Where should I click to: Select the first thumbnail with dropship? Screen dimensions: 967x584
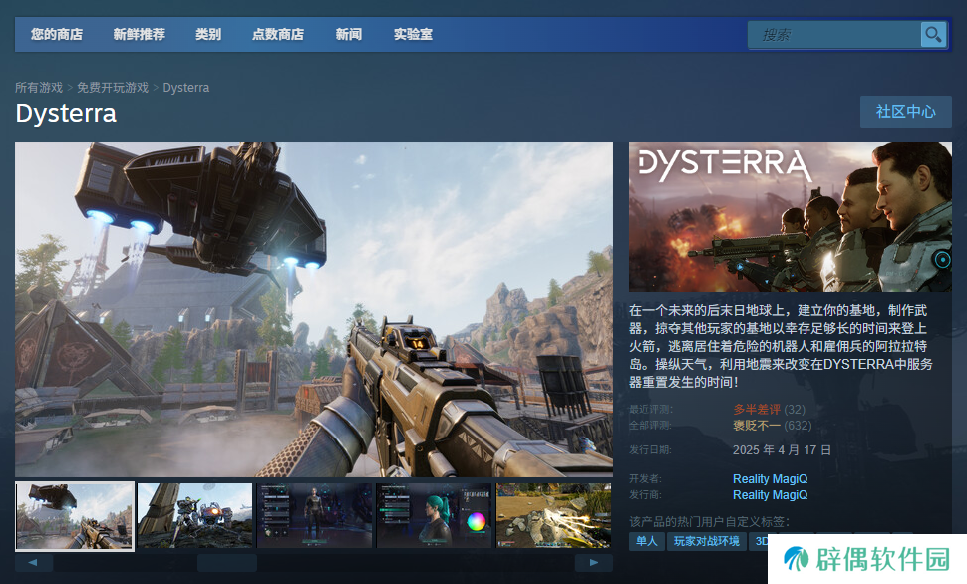[x=75, y=516]
